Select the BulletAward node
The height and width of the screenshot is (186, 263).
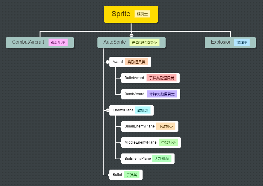134,78
